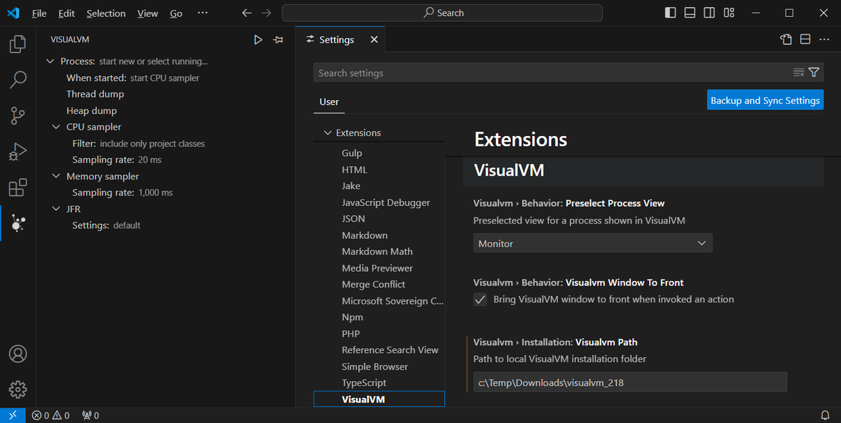Select Thread dump in VisualVM tree

[95, 94]
